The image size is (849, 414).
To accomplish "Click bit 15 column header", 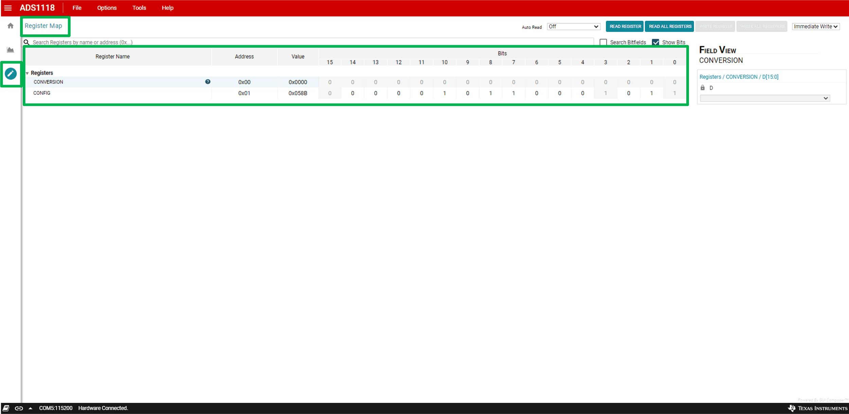I will click(x=330, y=62).
